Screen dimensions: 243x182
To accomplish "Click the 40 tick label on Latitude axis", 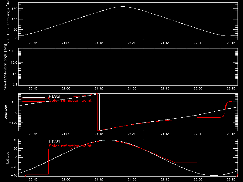I will point(15,140).
